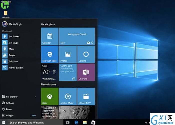
Task: Open the Photos tile
Action: pyautogui.click(x=68, y=54)
